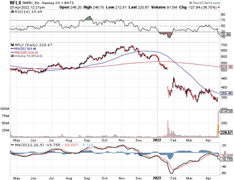
Task: Click the green overbought RSI shaded peak
Action: 88,18
